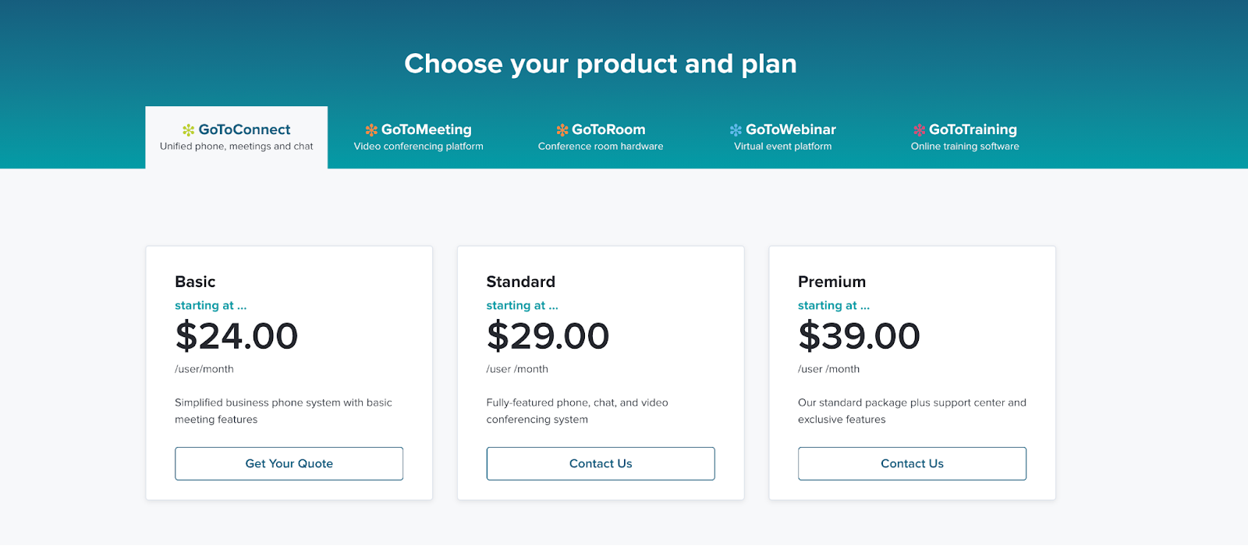Click the blue asterisk icon beside GoToWebinar
Screen dimensions: 1248x553
(x=736, y=130)
